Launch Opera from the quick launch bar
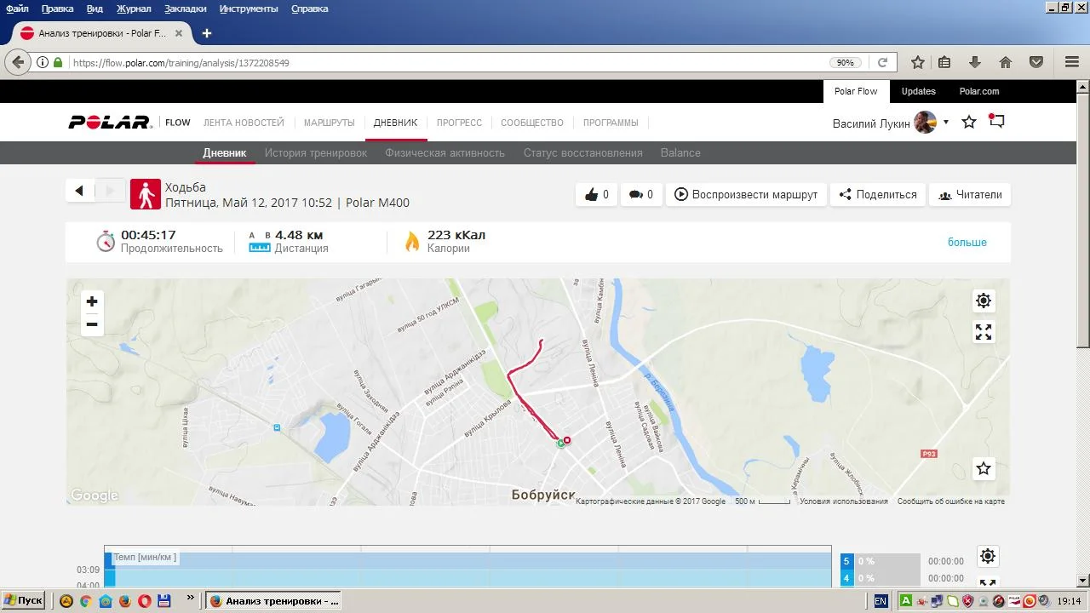This screenshot has width=1090, height=613. [x=144, y=601]
